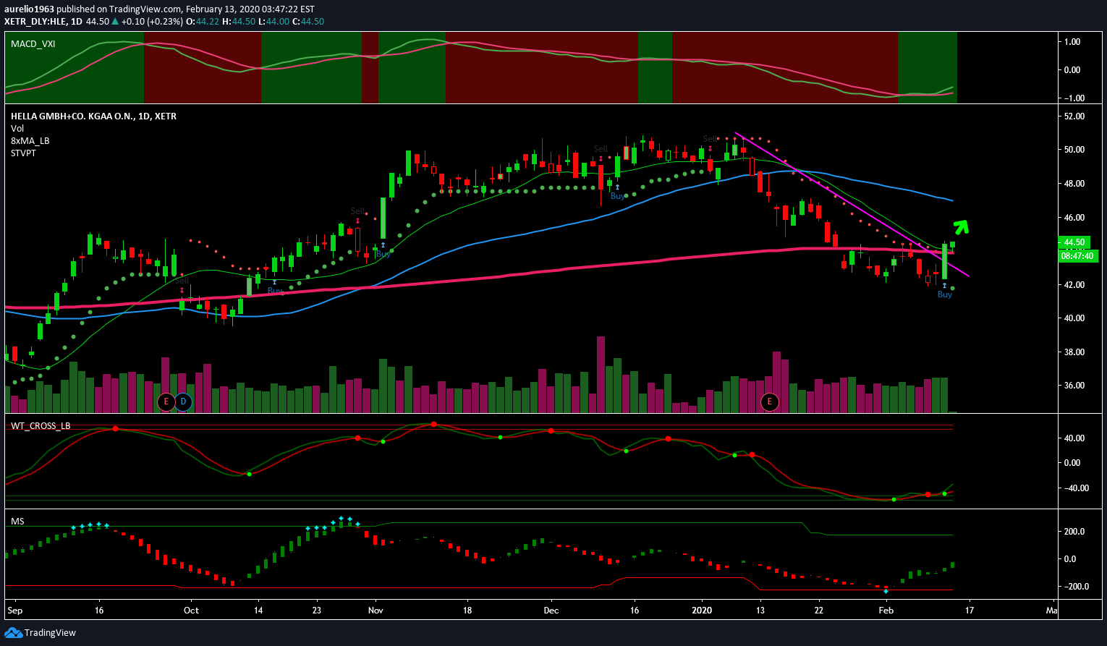This screenshot has height=646, width=1107.
Task: Click the 48.00 price axis value
Action: pyautogui.click(x=1074, y=184)
